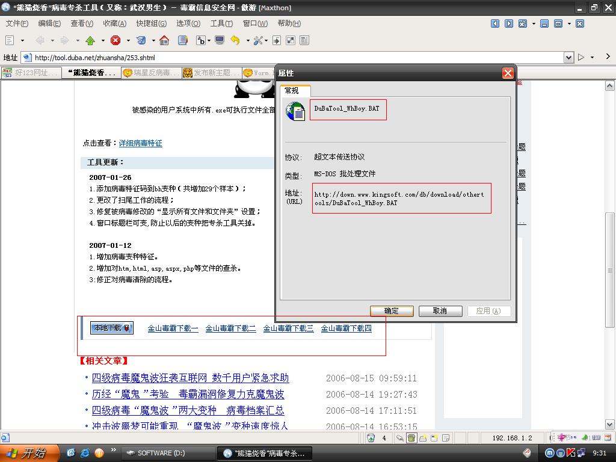Open the 工具(T) menu
Screen dimensions: 616x462
click(x=221, y=23)
